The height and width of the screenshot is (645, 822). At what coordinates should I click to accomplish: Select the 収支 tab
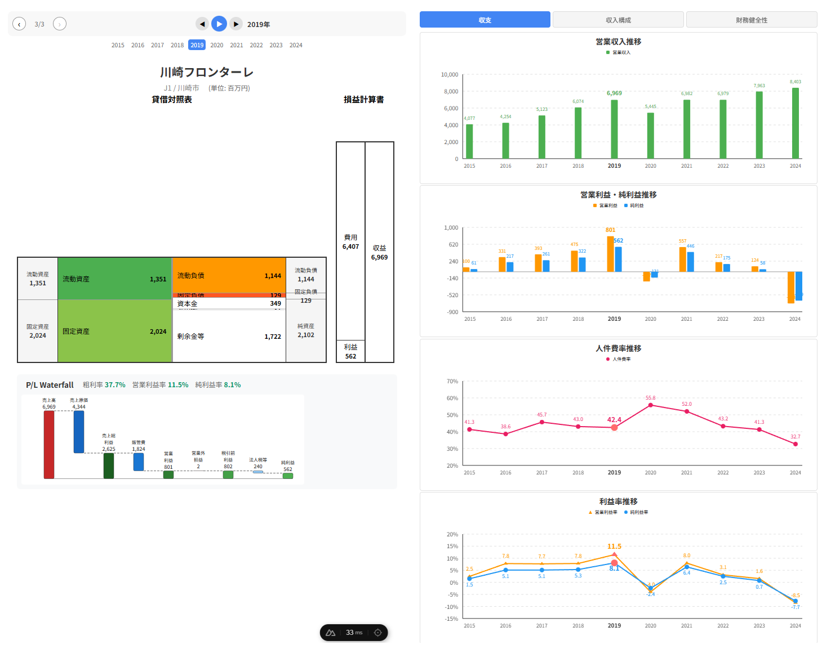(485, 20)
